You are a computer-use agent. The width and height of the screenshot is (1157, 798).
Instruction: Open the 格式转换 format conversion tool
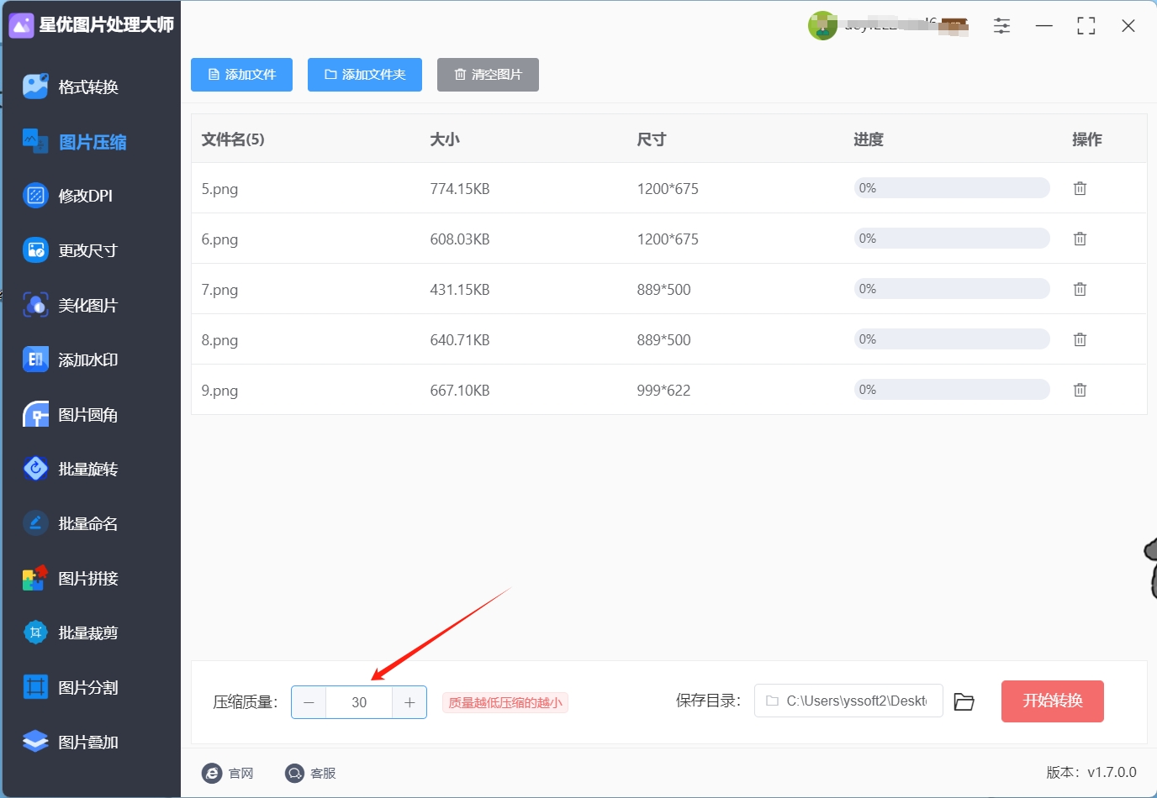tap(71, 87)
